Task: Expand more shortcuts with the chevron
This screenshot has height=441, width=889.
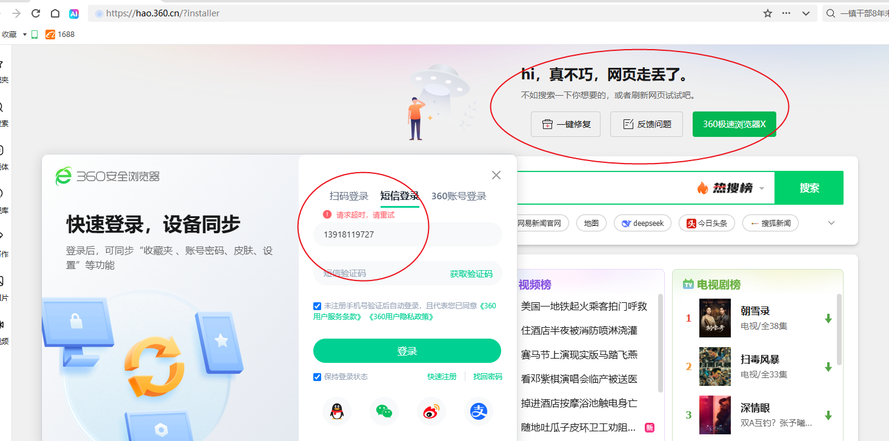Action: pyautogui.click(x=831, y=223)
